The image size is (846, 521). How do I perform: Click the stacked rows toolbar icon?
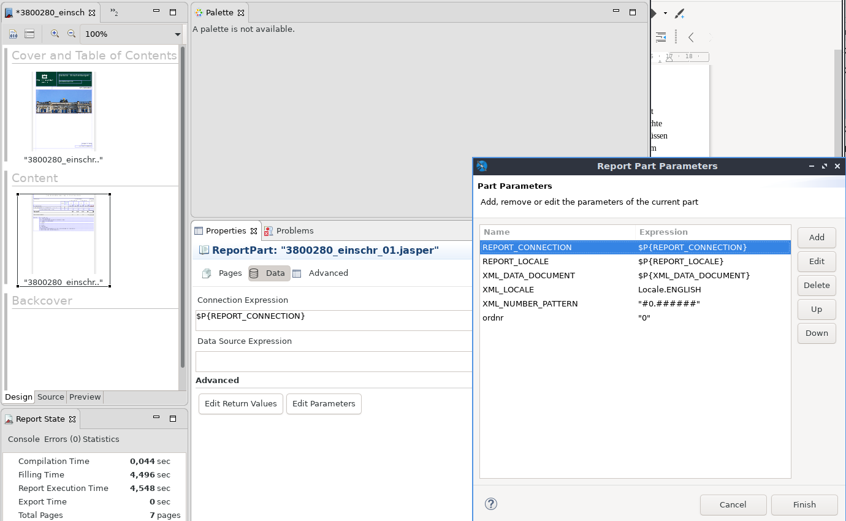(29, 34)
